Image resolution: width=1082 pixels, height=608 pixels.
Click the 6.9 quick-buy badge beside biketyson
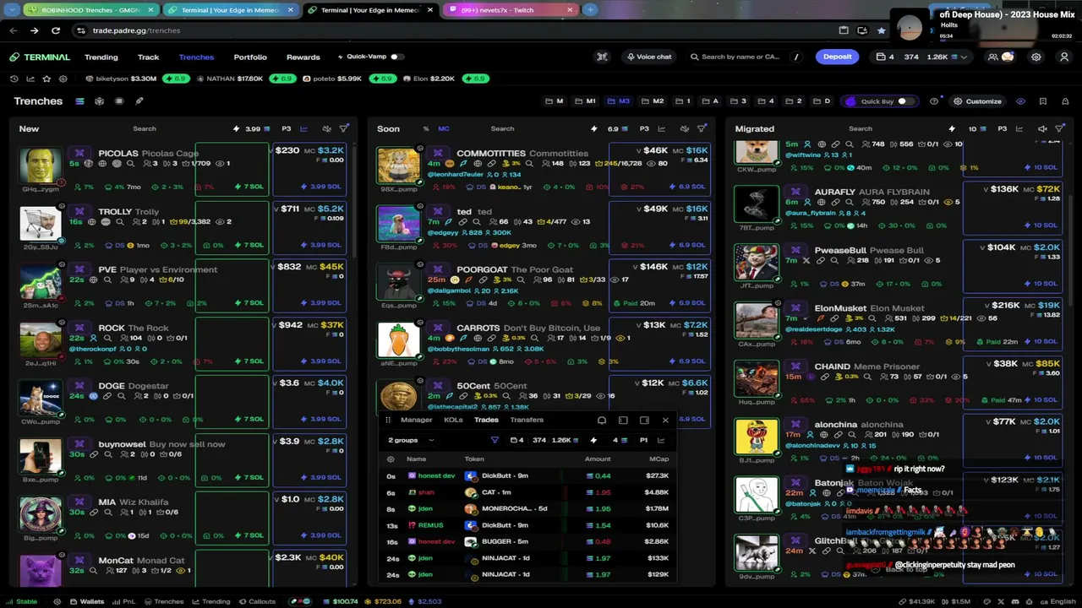click(x=178, y=79)
